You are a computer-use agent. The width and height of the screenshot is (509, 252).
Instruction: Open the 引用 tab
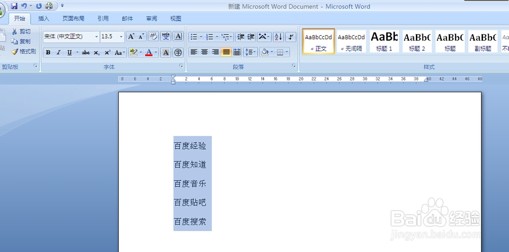pos(103,18)
